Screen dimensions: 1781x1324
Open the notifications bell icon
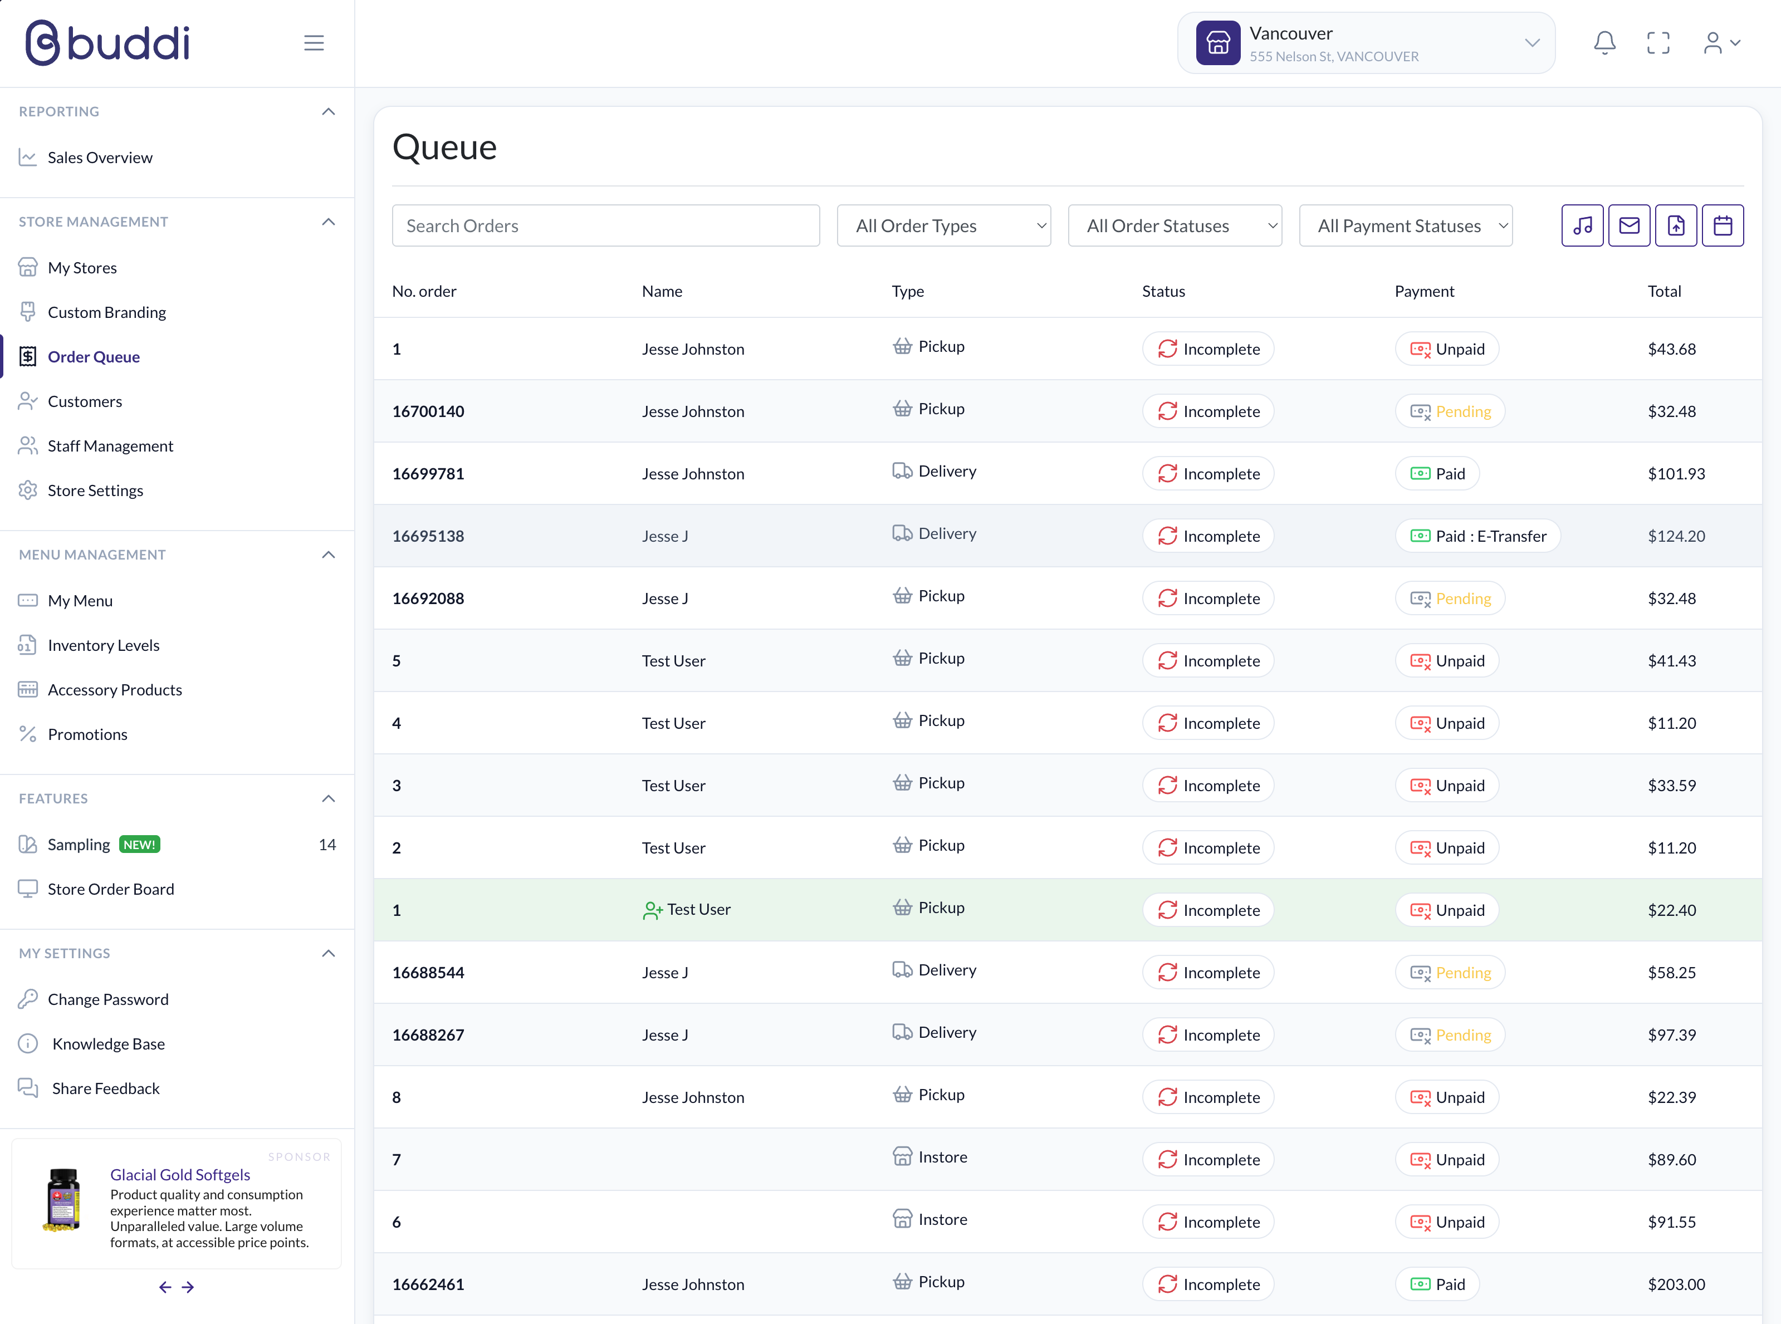(x=1604, y=42)
